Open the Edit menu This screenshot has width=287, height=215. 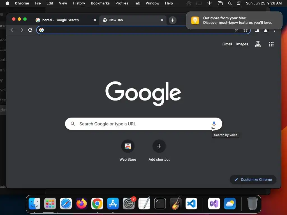point(50,3)
